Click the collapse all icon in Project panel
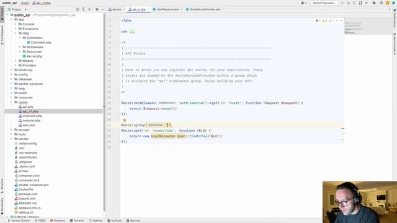Image resolution: width=397 pixels, height=223 pixels. (x=89, y=9)
